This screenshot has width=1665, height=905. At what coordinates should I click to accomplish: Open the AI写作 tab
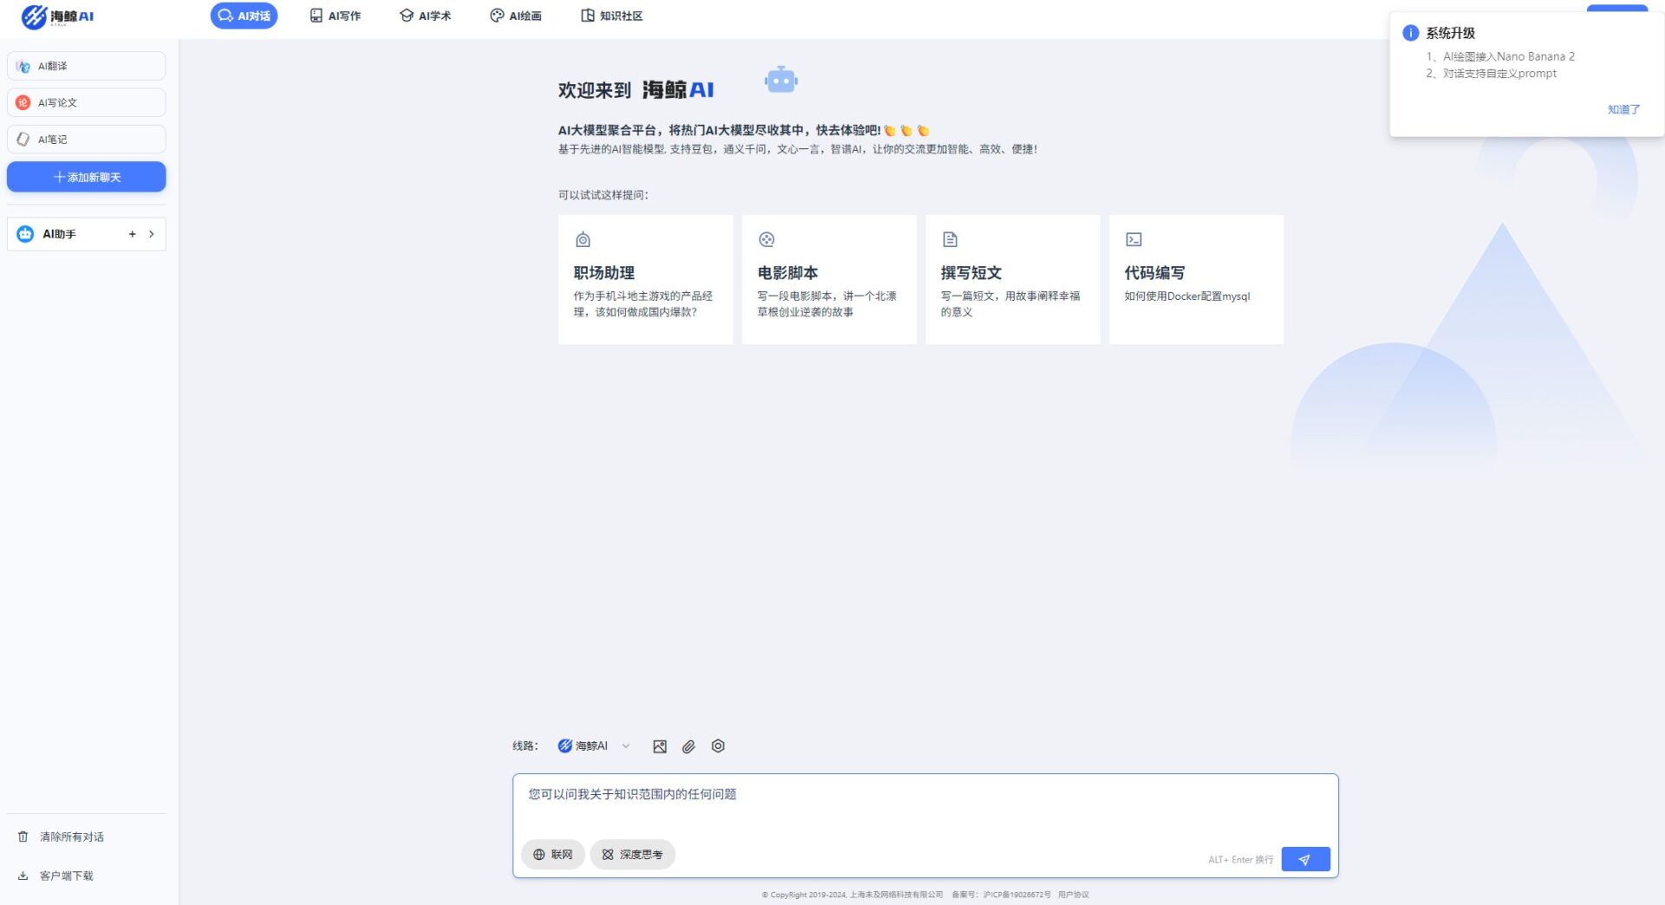336,16
